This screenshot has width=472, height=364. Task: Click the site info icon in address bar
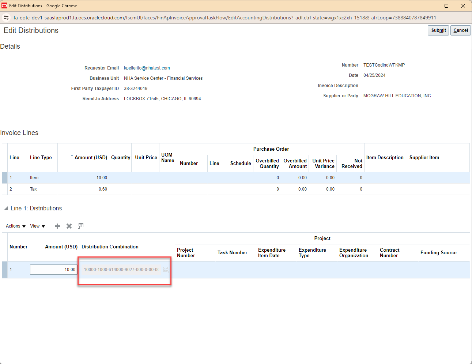click(x=6, y=18)
